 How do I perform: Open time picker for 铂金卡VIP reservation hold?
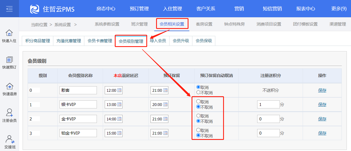(x=165, y=133)
